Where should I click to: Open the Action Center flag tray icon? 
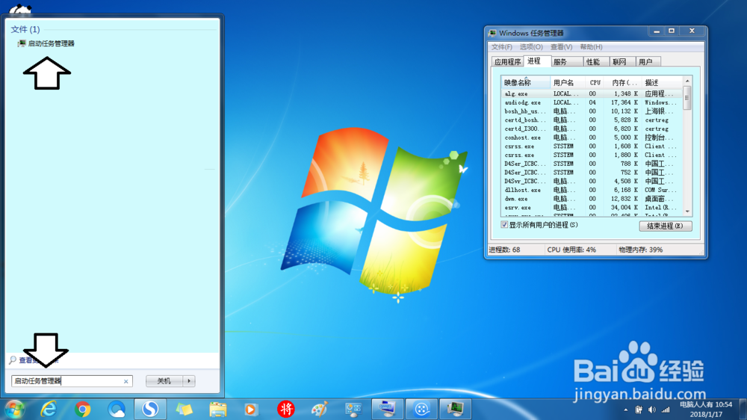[639, 410]
